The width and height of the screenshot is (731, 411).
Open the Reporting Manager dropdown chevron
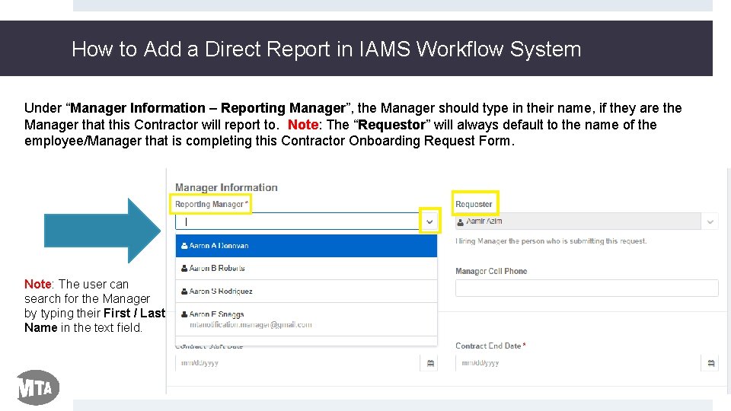tap(429, 221)
